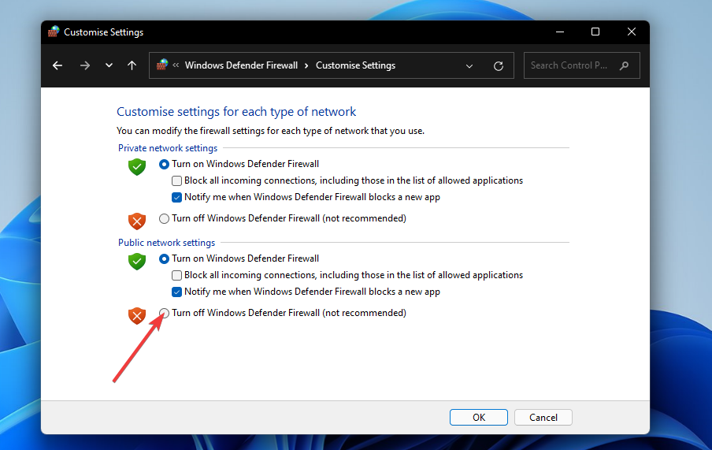
Task: Click the OK button
Action: point(479,417)
